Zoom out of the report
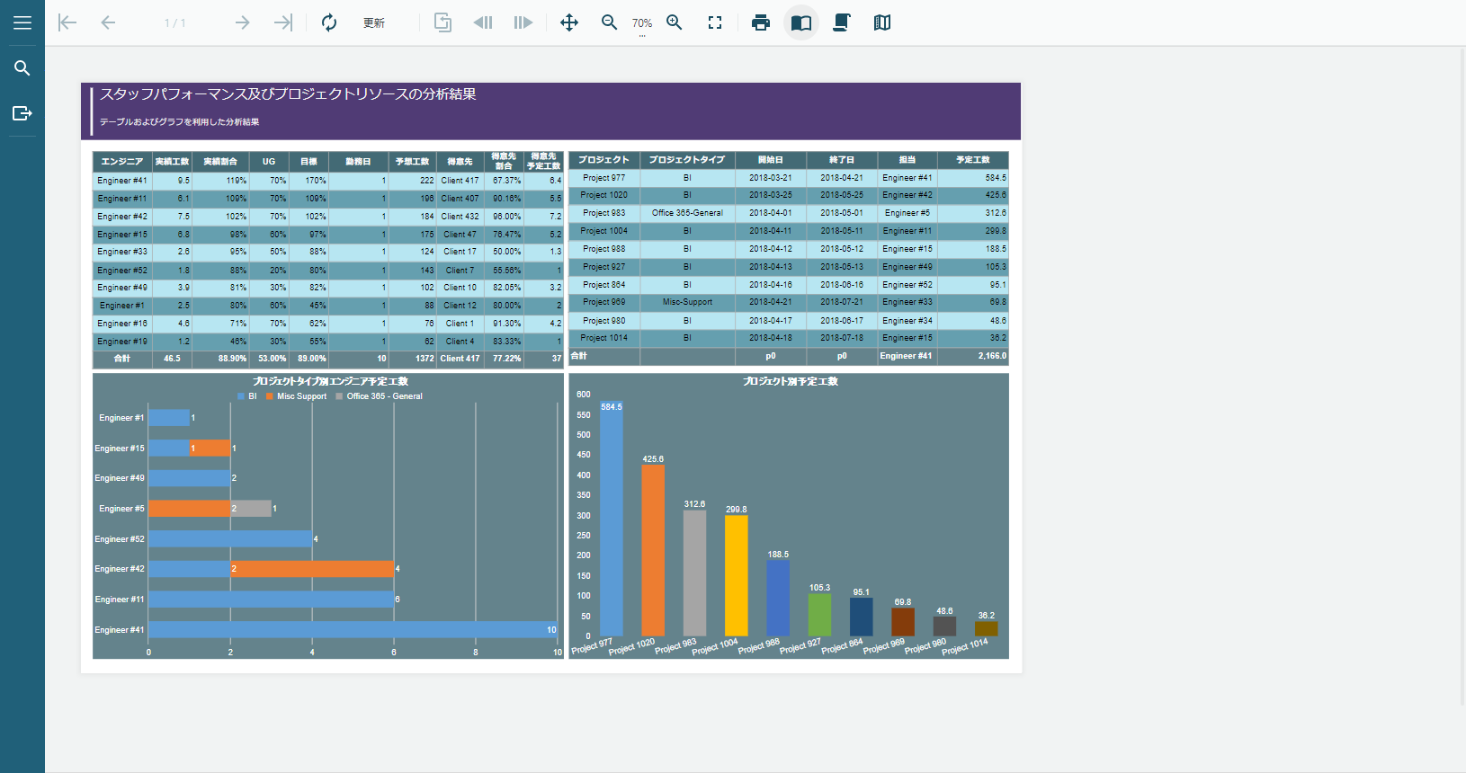This screenshot has height=773, width=1466. 610,22
